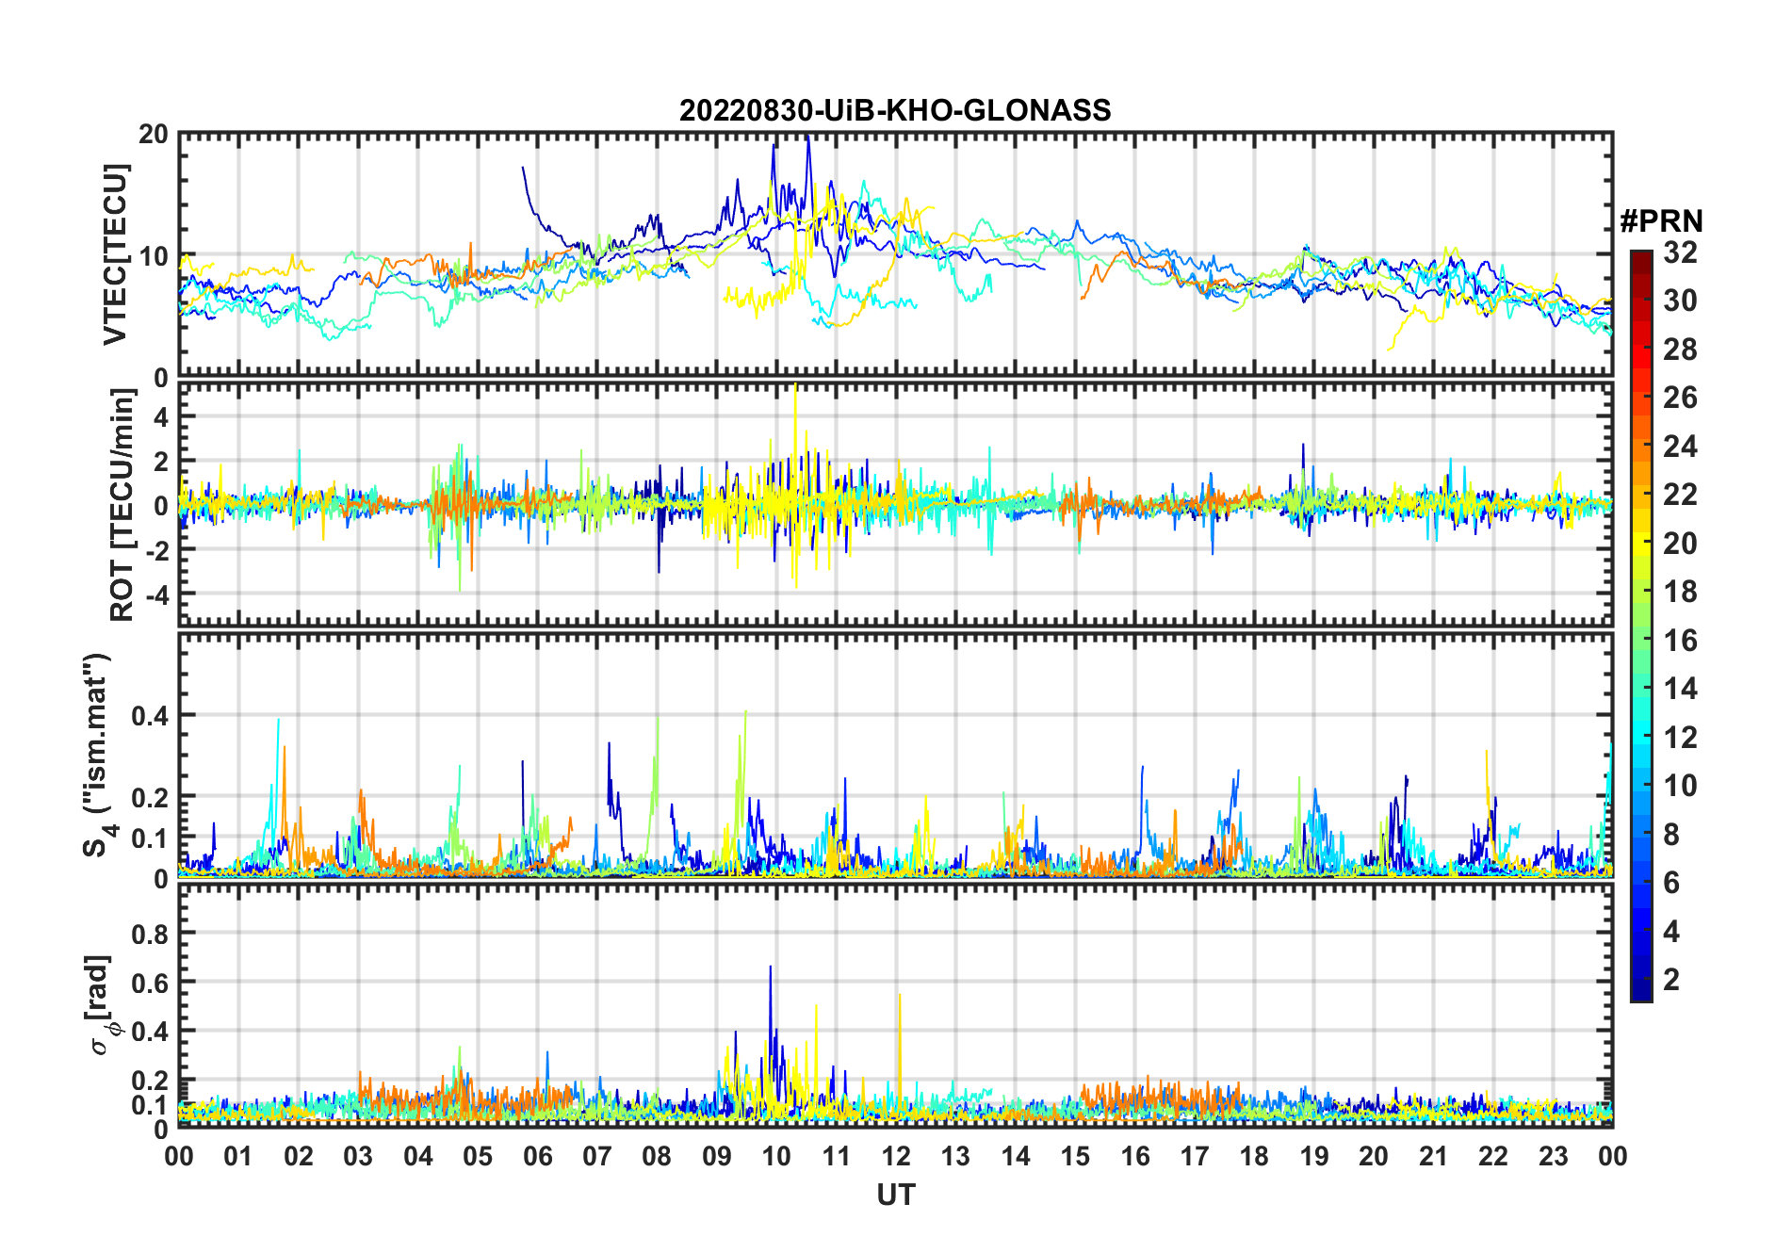Click colorbar tick label 22
The height and width of the screenshot is (1253, 1792).
coord(1680,495)
